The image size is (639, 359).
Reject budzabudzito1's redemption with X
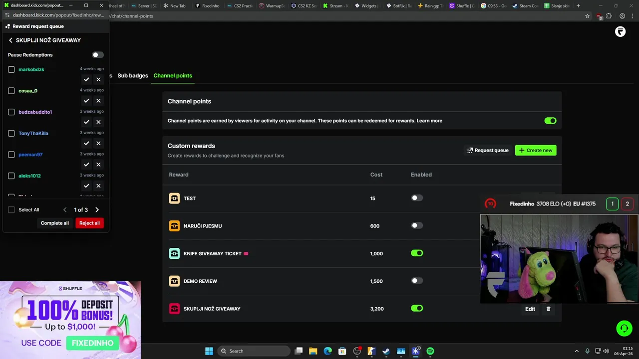[x=98, y=122]
